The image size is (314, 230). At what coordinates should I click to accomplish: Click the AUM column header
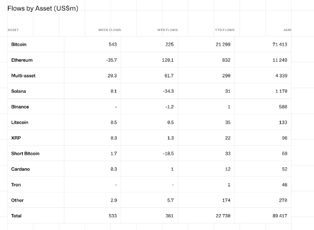pyautogui.click(x=287, y=30)
